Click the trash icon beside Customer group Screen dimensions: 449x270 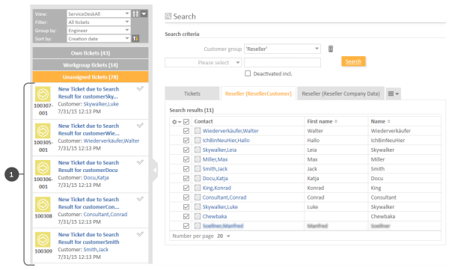(331, 49)
